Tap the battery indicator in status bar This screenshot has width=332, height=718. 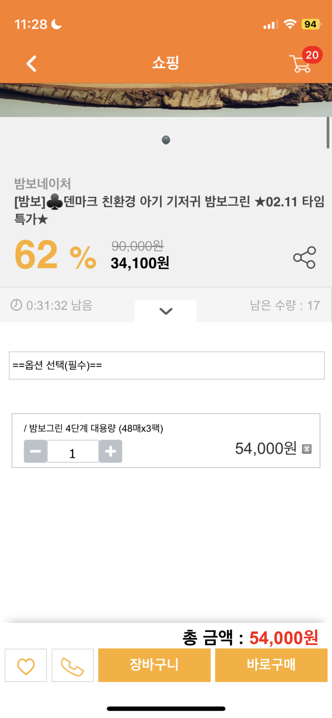point(311,24)
